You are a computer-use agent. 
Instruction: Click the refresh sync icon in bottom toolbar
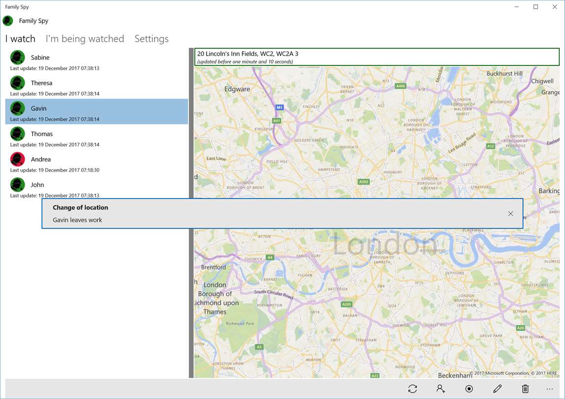coord(413,389)
